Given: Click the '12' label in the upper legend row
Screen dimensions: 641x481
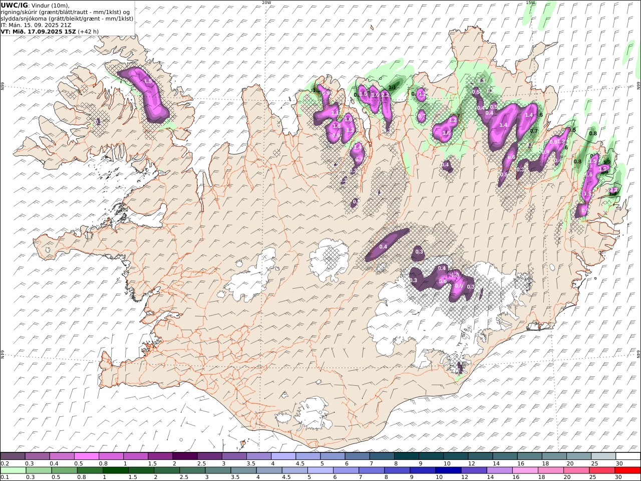Looking at the screenshot, I should (472, 463).
